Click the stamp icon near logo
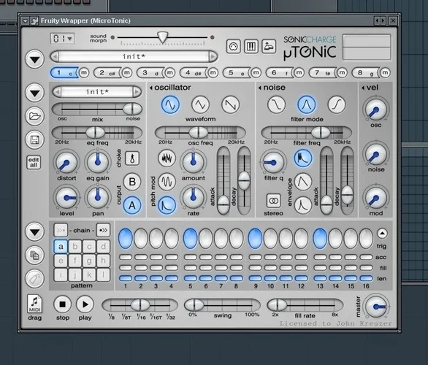 (269, 47)
